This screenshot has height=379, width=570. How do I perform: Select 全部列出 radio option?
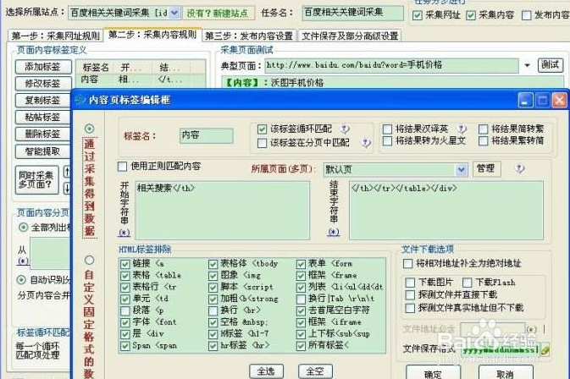click(x=23, y=228)
